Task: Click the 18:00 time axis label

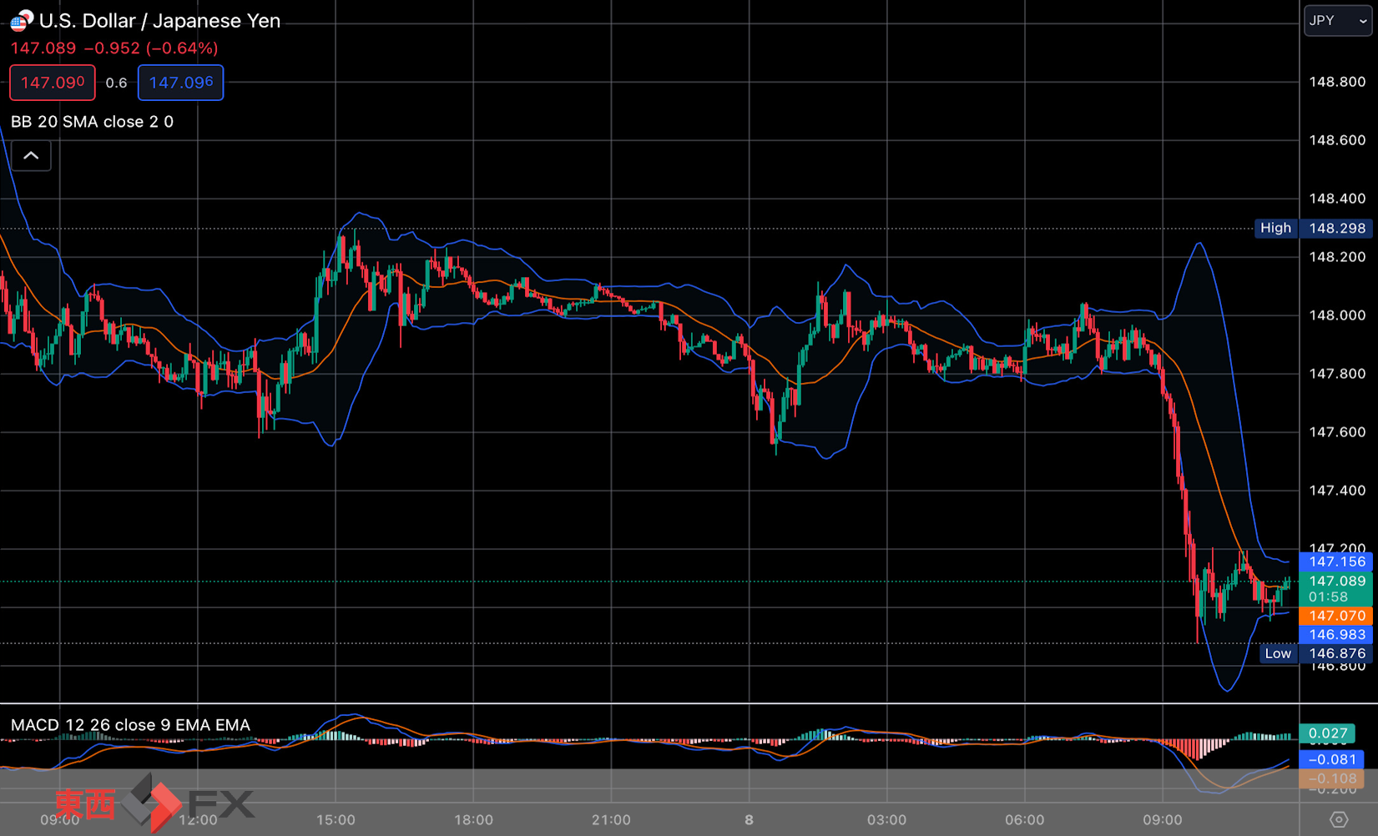Action: [x=473, y=820]
